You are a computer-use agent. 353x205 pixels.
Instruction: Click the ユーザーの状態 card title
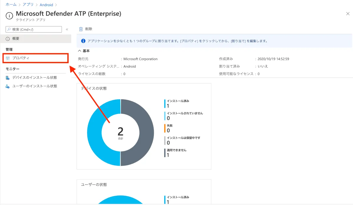click(94, 185)
